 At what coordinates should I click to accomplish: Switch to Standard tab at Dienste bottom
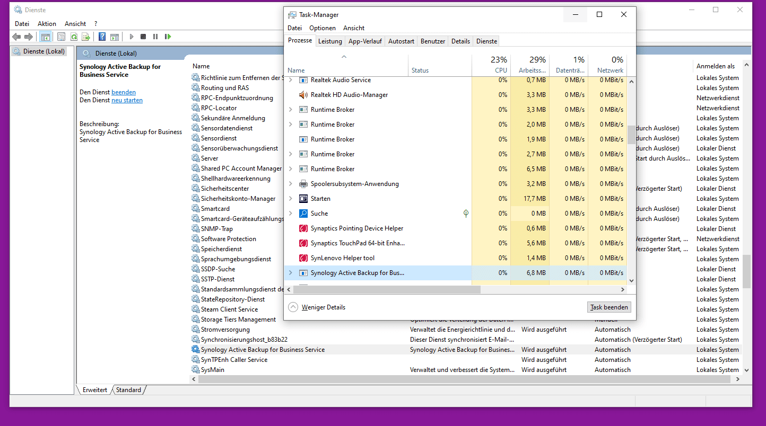(x=129, y=390)
